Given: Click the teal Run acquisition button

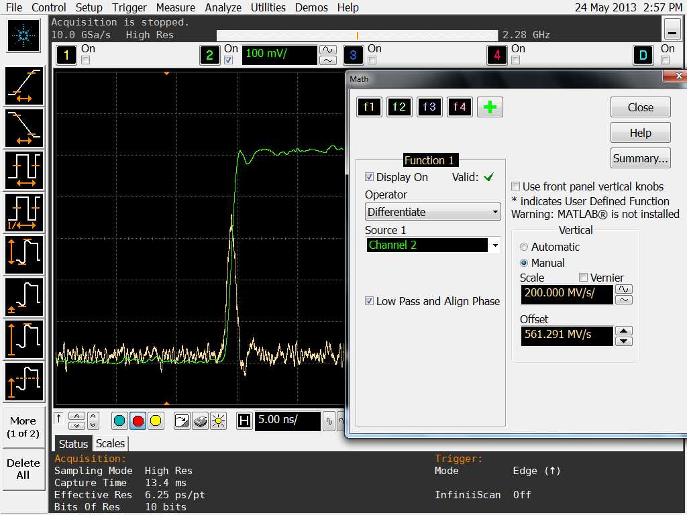Looking at the screenshot, I should (x=119, y=421).
